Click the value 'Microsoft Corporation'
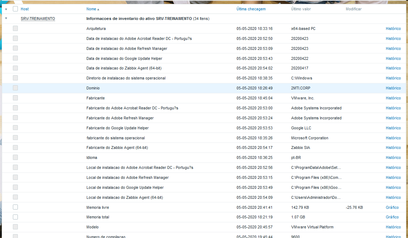This screenshot has width=408, height=238. click(310, 138)
